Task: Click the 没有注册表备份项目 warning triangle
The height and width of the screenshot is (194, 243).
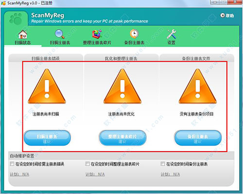Action: (198, 86)
